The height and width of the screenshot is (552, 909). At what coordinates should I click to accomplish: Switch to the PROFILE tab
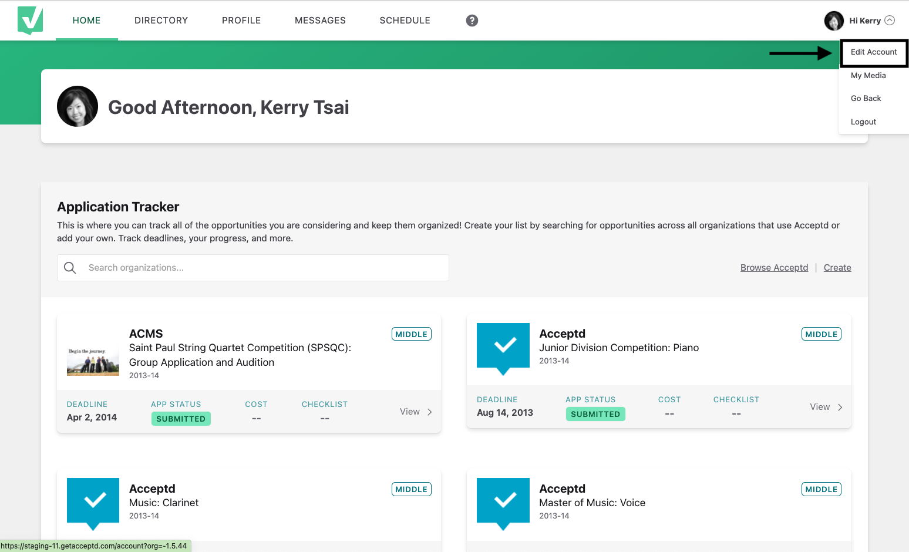point(241,21)
